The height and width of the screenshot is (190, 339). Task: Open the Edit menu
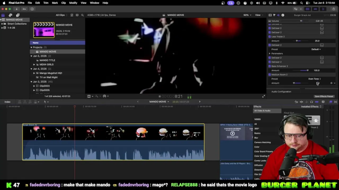[x=38, y=3]
